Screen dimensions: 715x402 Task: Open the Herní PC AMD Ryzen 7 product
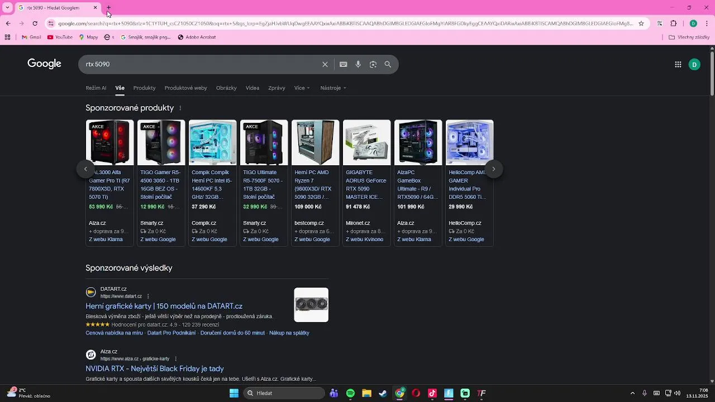point(316,183)
